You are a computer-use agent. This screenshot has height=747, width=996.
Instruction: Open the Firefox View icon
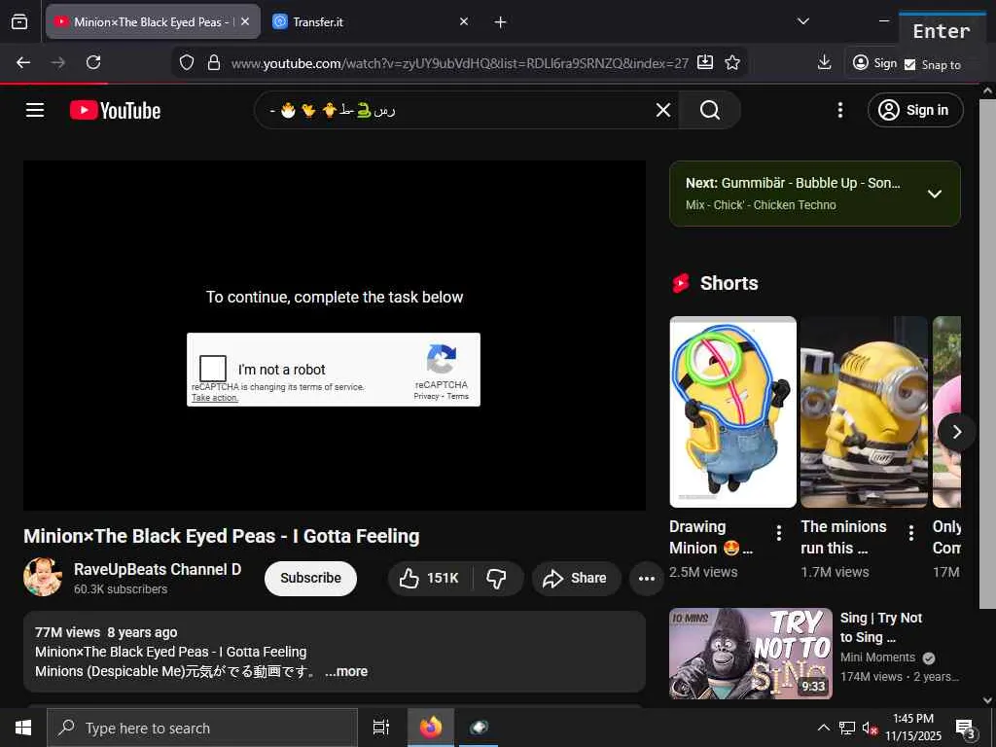coord(19,21)
